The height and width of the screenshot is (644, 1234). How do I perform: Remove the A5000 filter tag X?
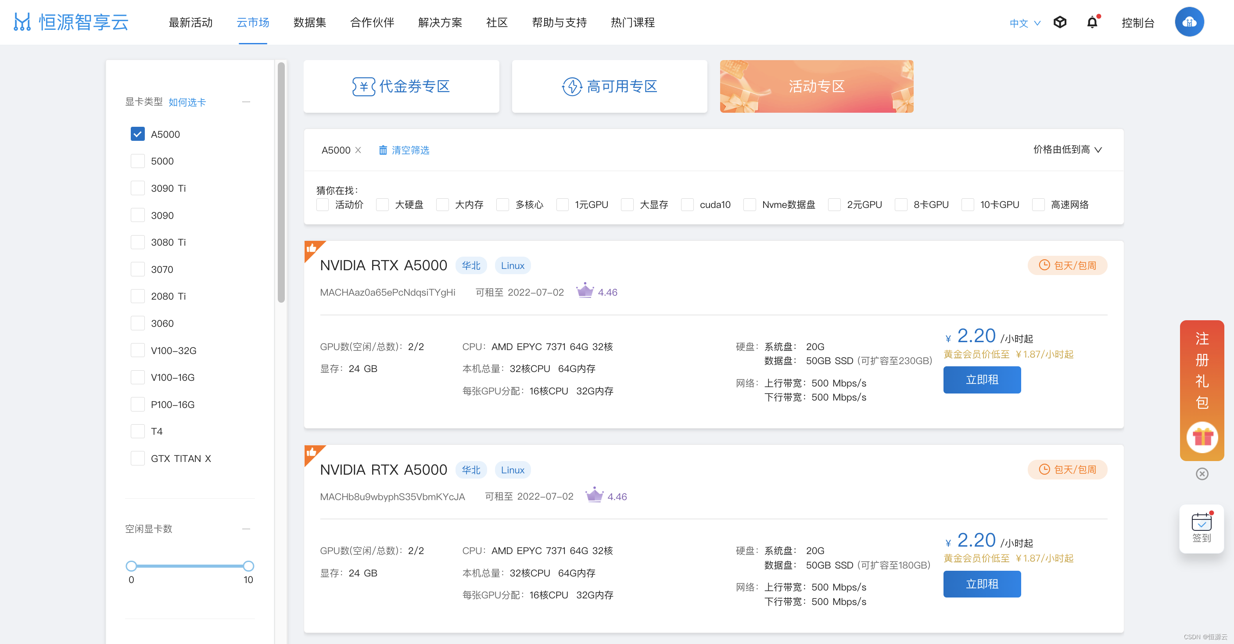pyautogui.click(x=358, y=150)
